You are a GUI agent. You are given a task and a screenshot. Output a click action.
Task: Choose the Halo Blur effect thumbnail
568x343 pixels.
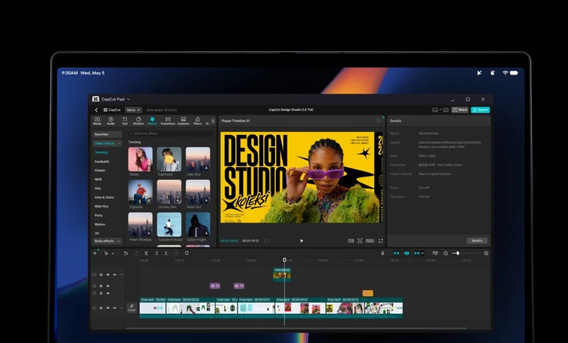198,159
